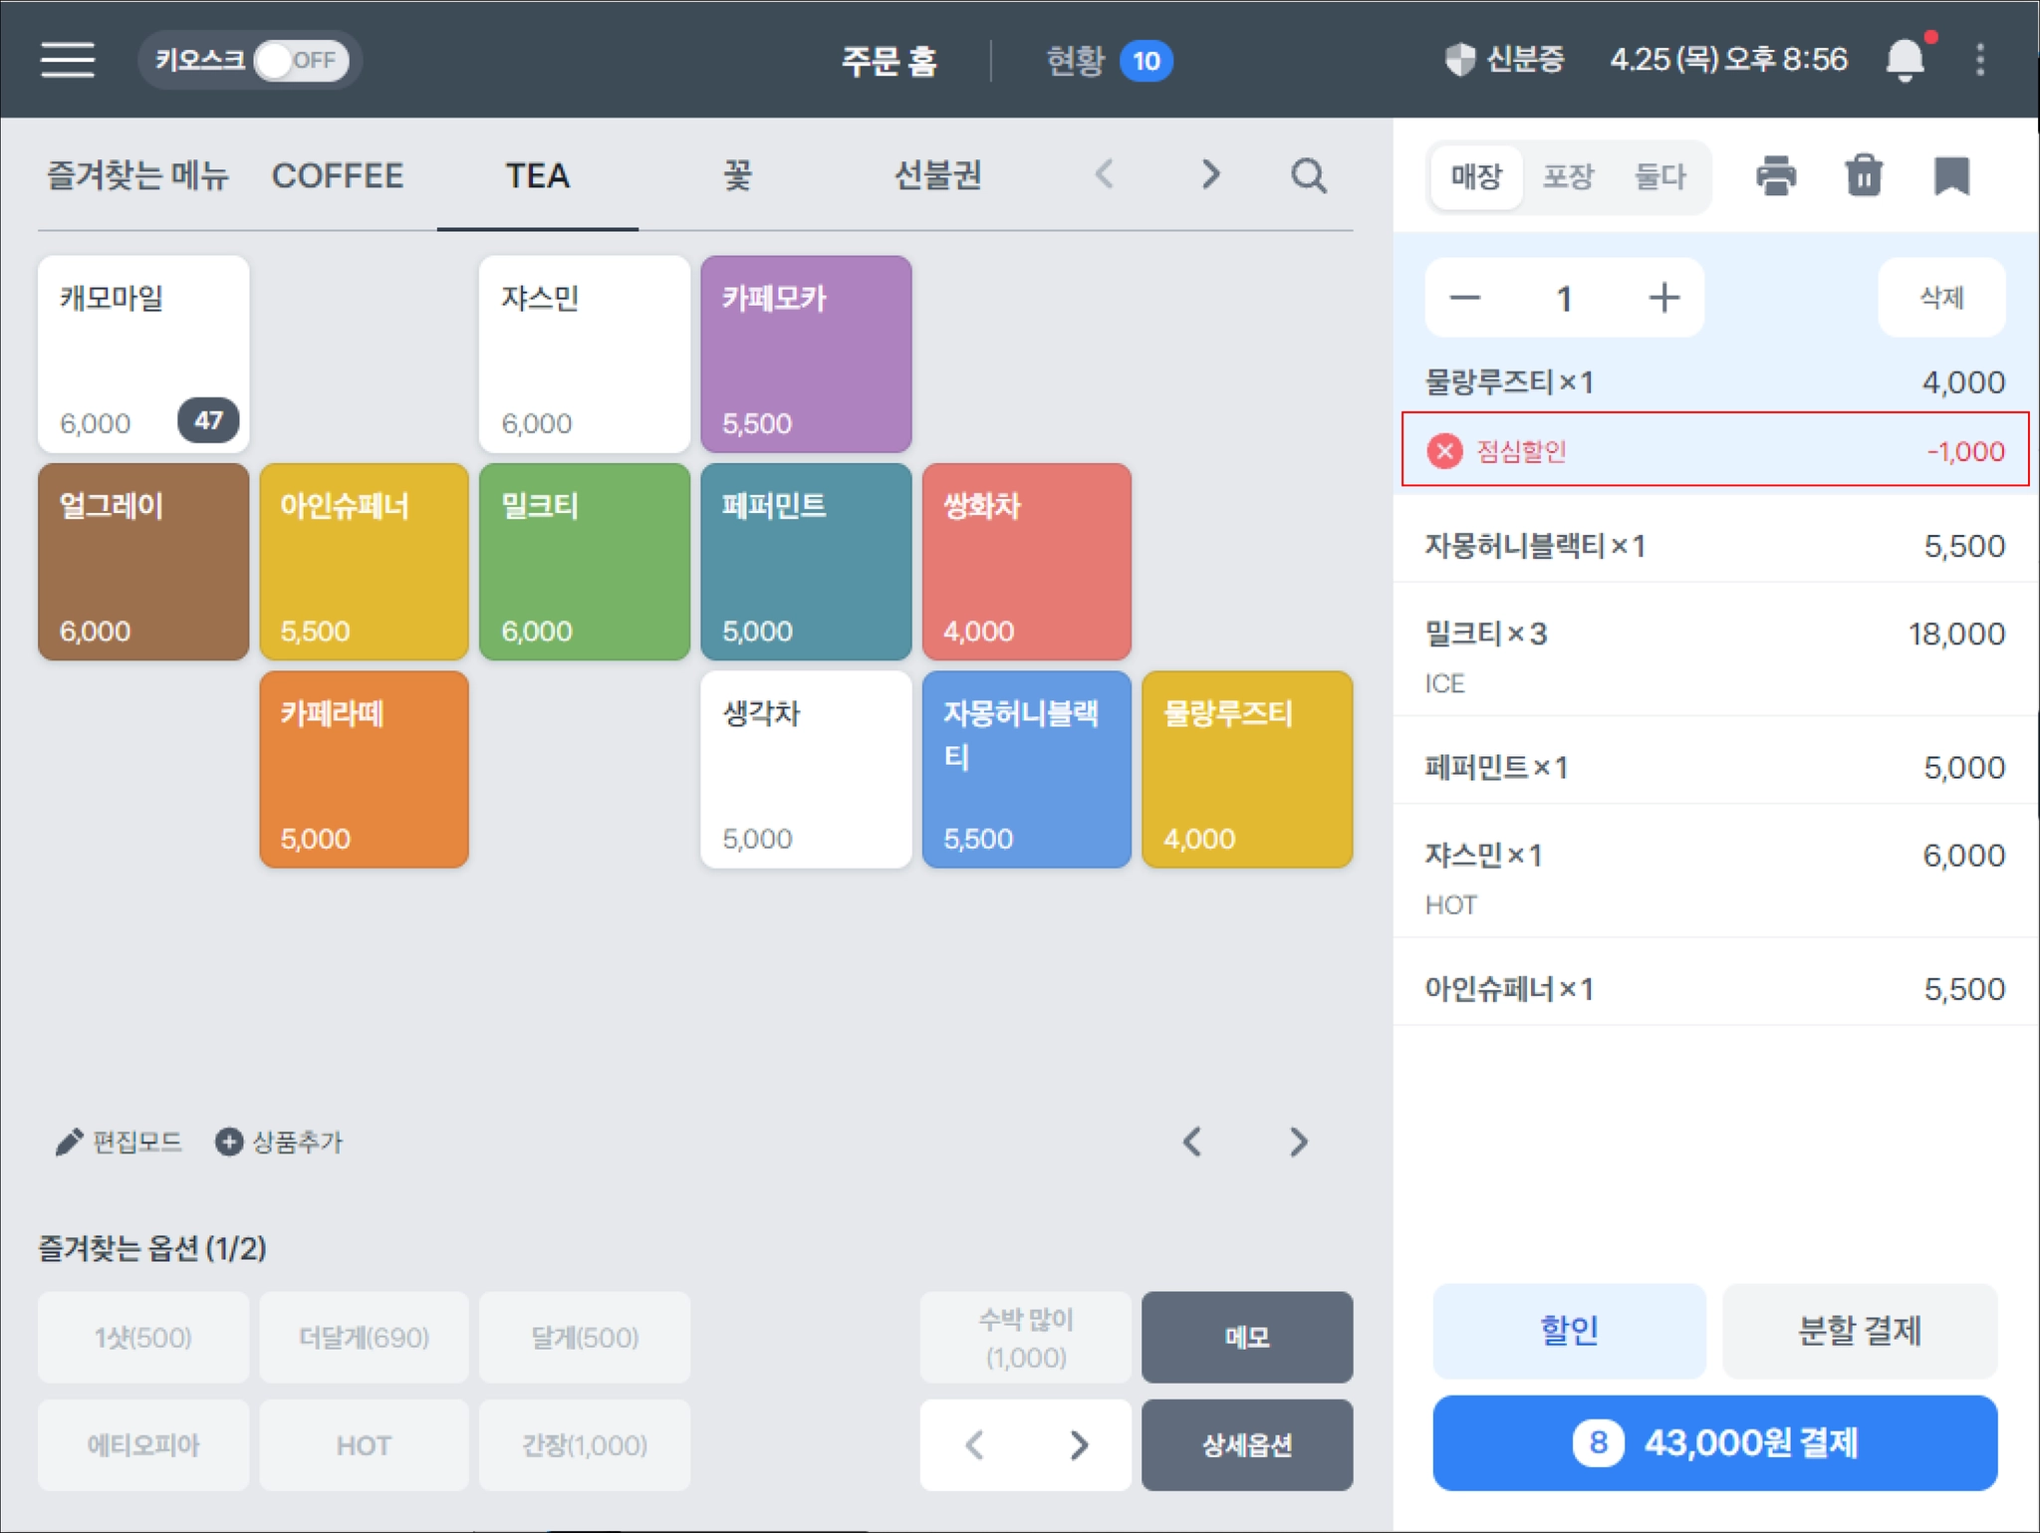Switch to the COFFEE tab
Viewport: 2040px width, 1533px height.
click(x=338, y=176)
